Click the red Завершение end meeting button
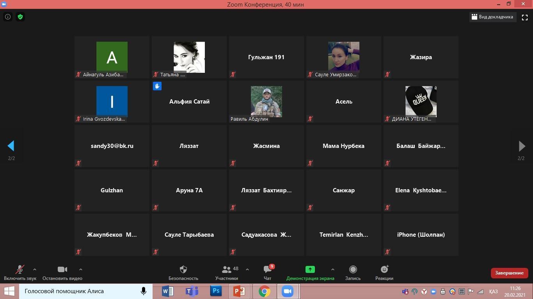The image size is (533, 299). click(x=509, y=273)
